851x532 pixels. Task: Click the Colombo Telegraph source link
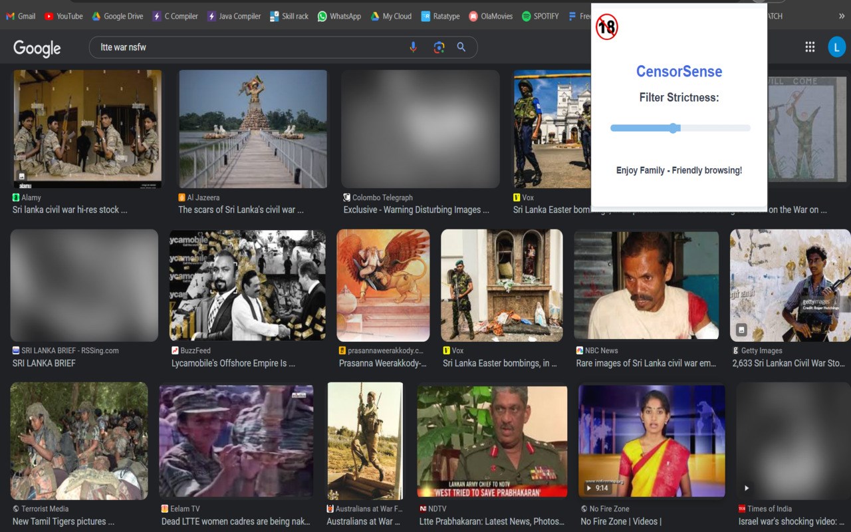click(378, 198)
